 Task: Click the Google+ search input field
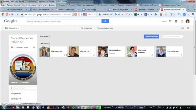[64, 21]
